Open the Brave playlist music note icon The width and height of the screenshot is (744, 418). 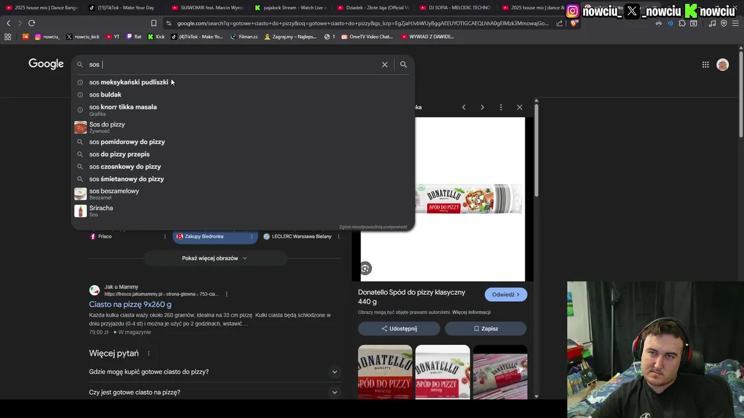(x=712, y=23)
